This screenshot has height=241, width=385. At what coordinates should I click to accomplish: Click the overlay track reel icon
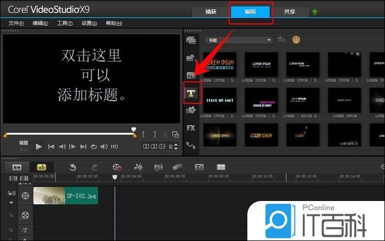pyautogui.click(x=25, y=215)
